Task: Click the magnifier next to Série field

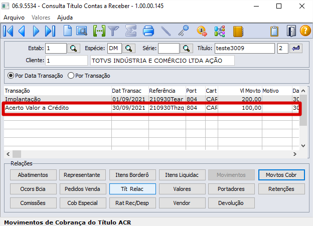Action: click(x=187, y=48)
